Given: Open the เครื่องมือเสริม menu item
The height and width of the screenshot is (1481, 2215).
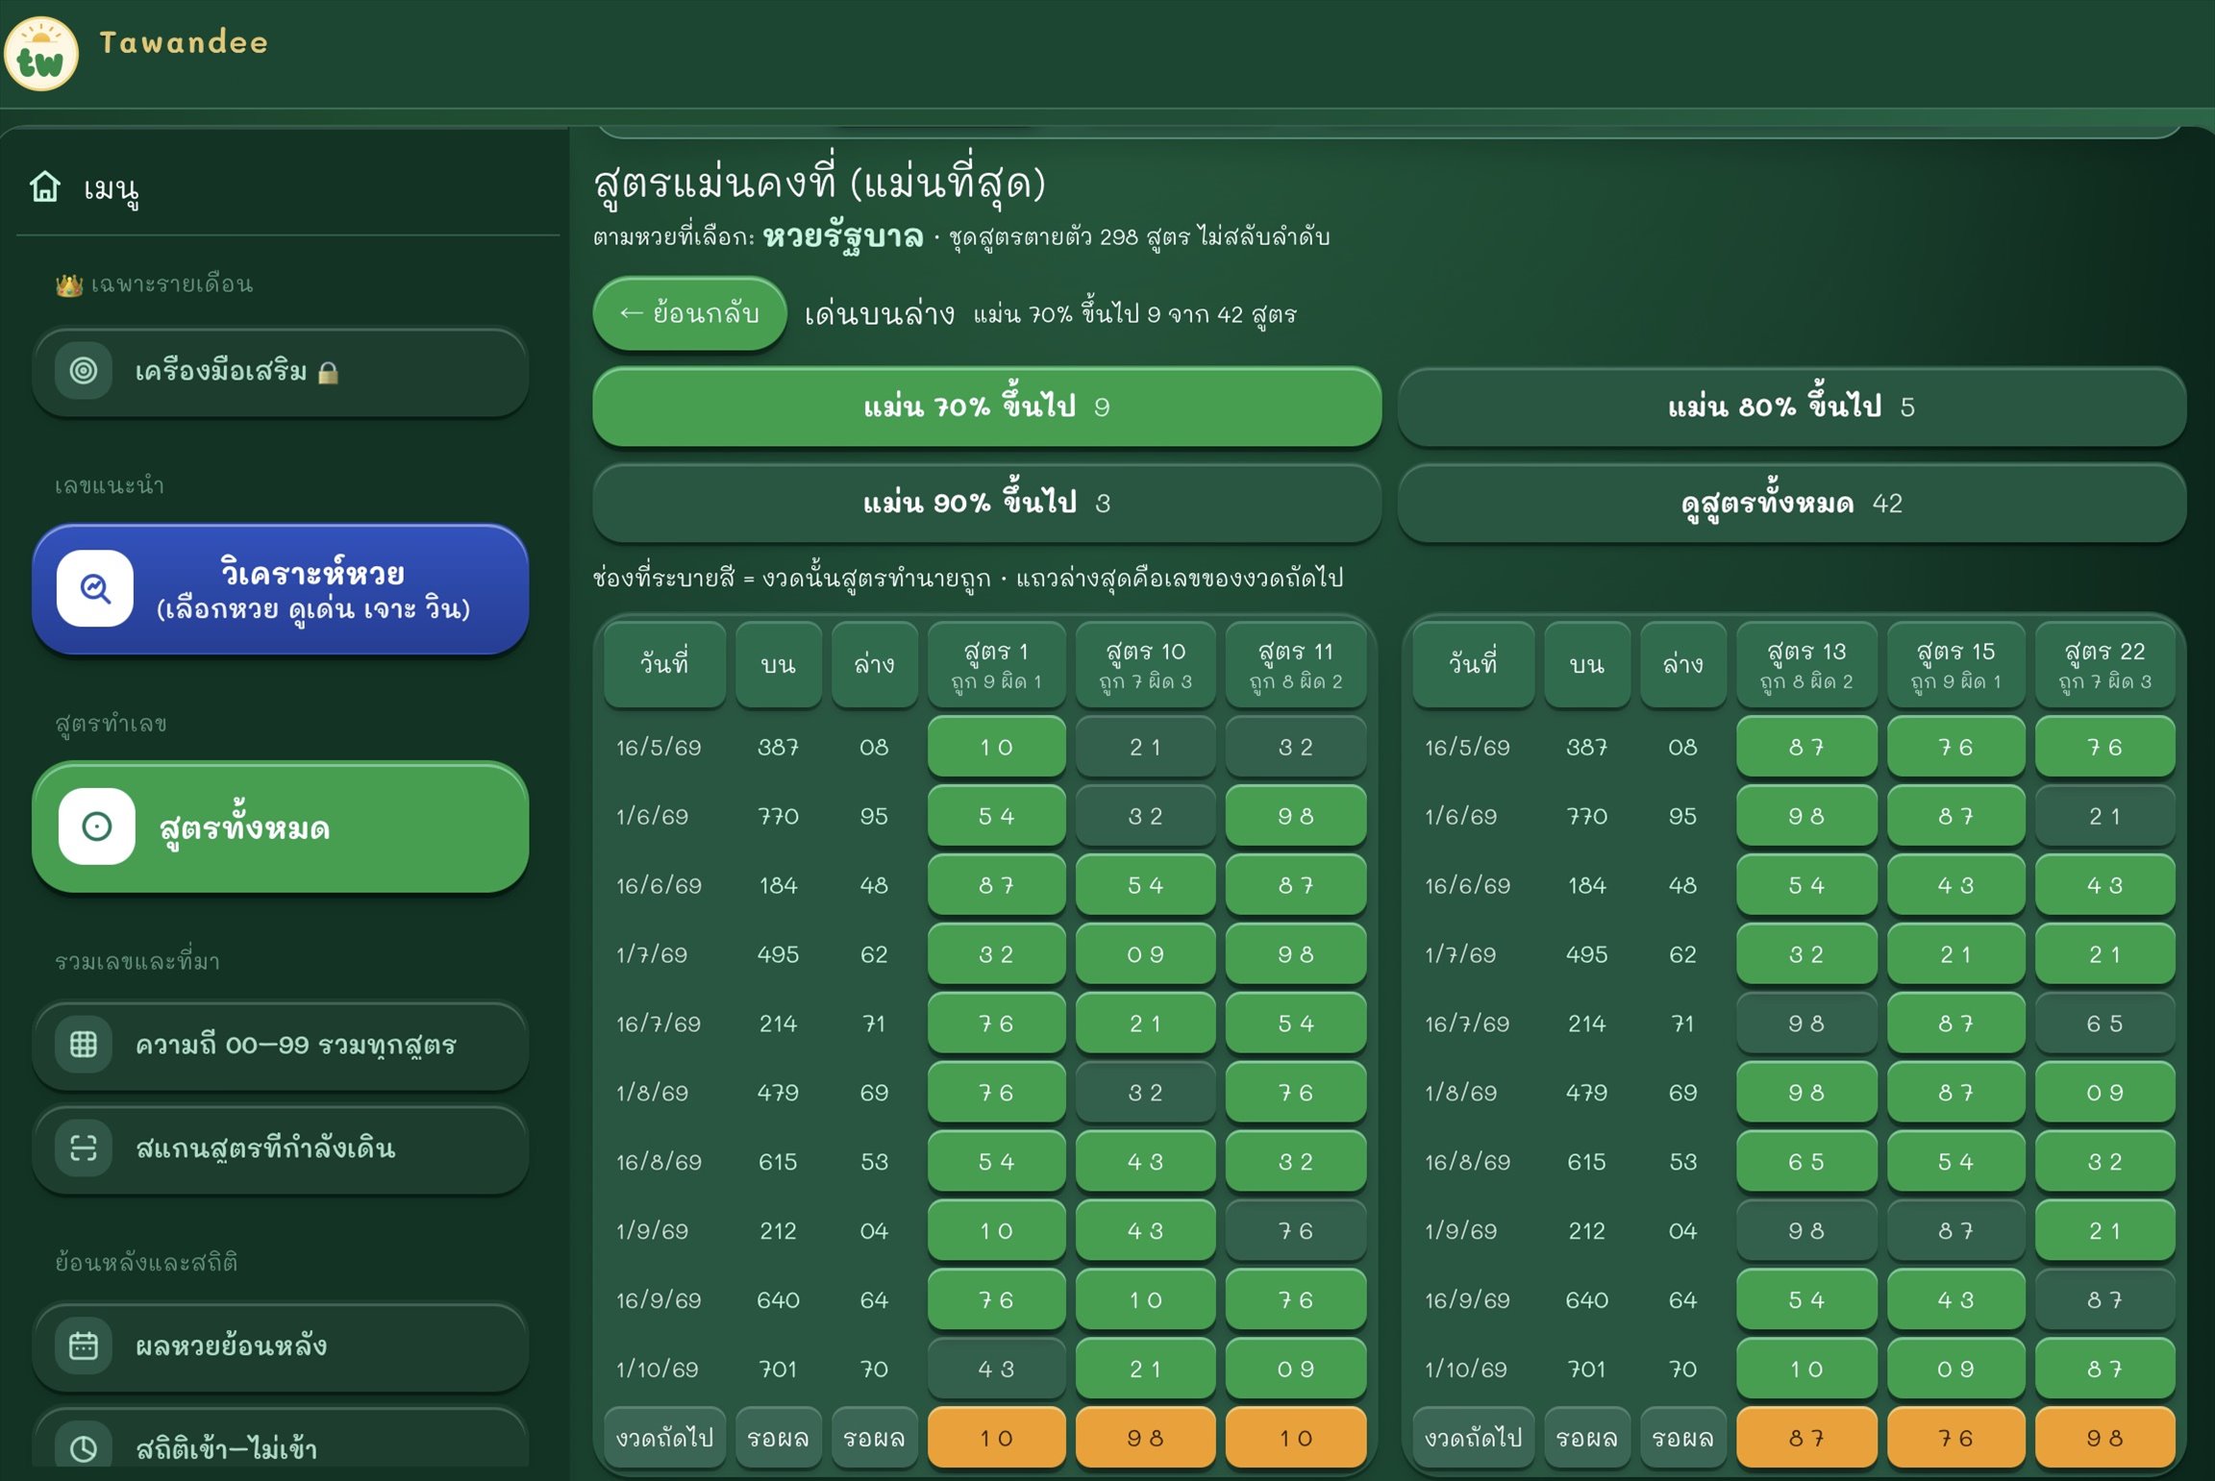Looking at the screenshot, I should 280,372.
